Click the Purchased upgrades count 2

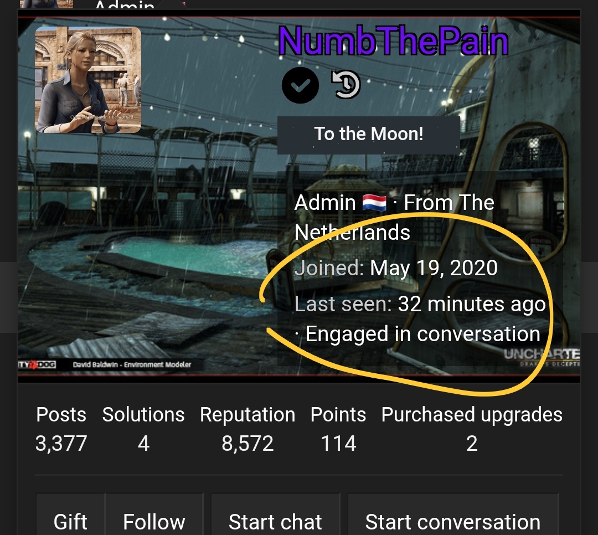click(472, 444)
